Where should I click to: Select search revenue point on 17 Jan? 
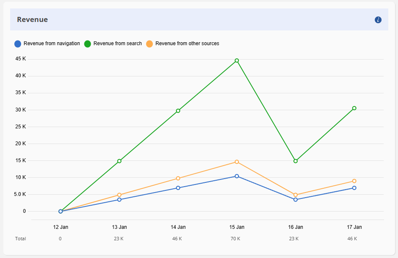tap(355, 108)
